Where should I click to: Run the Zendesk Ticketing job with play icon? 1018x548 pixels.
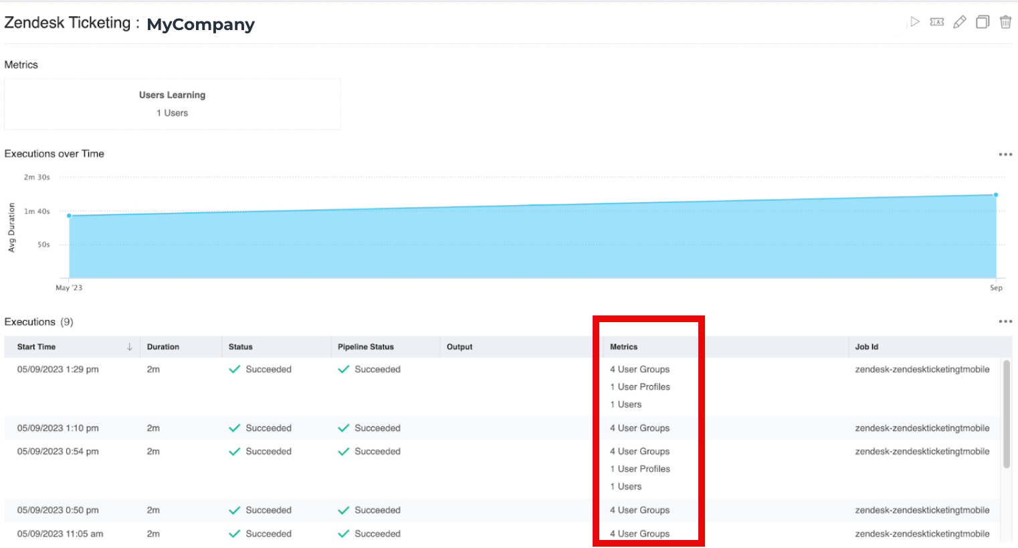click(915, 22)
